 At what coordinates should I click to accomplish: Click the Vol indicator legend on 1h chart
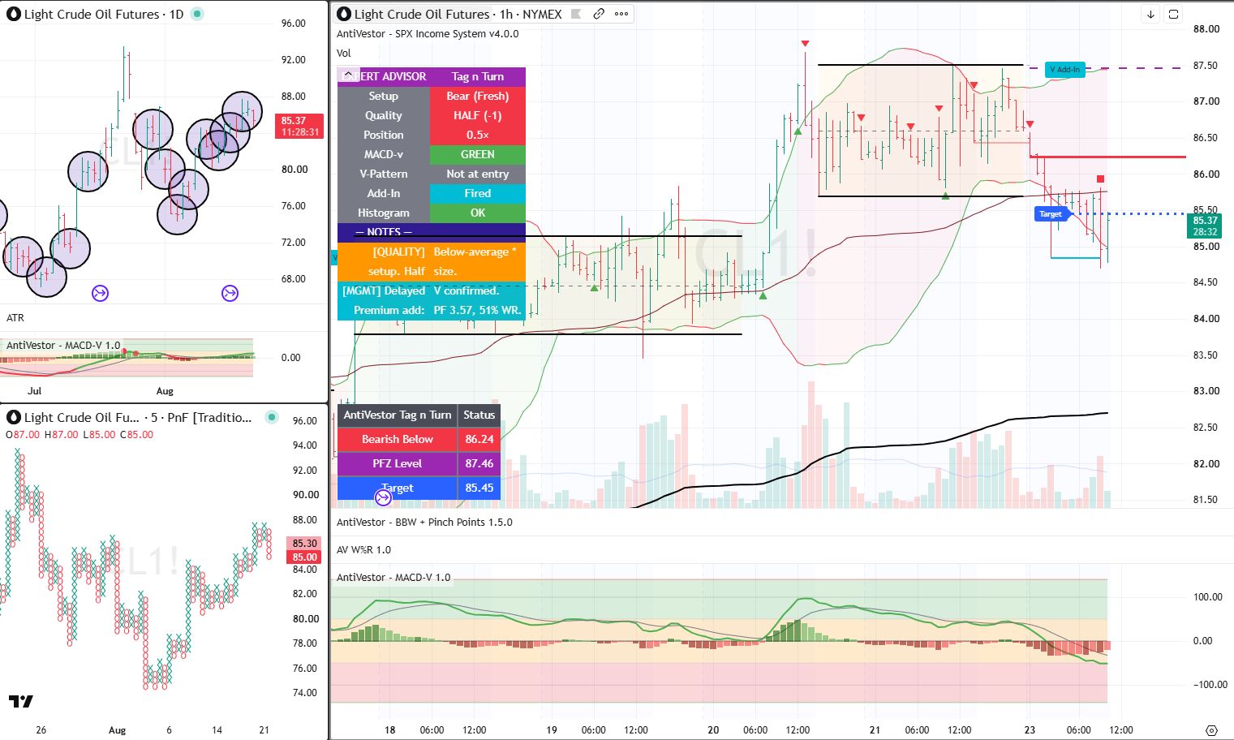(344, 54)
